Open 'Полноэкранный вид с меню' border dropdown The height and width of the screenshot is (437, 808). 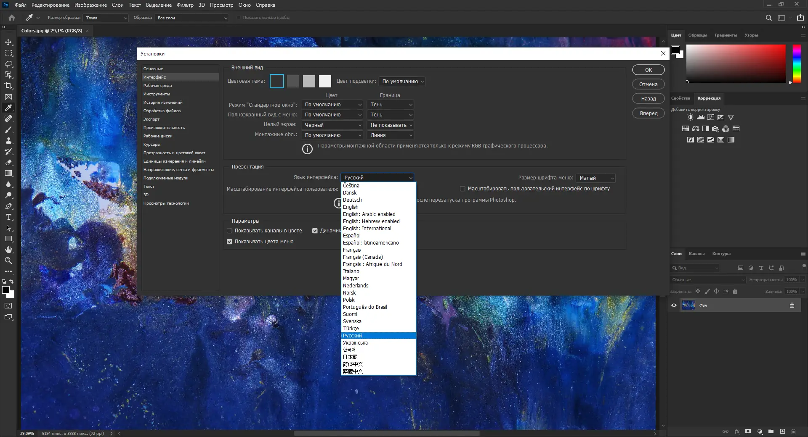click(390, 115)
